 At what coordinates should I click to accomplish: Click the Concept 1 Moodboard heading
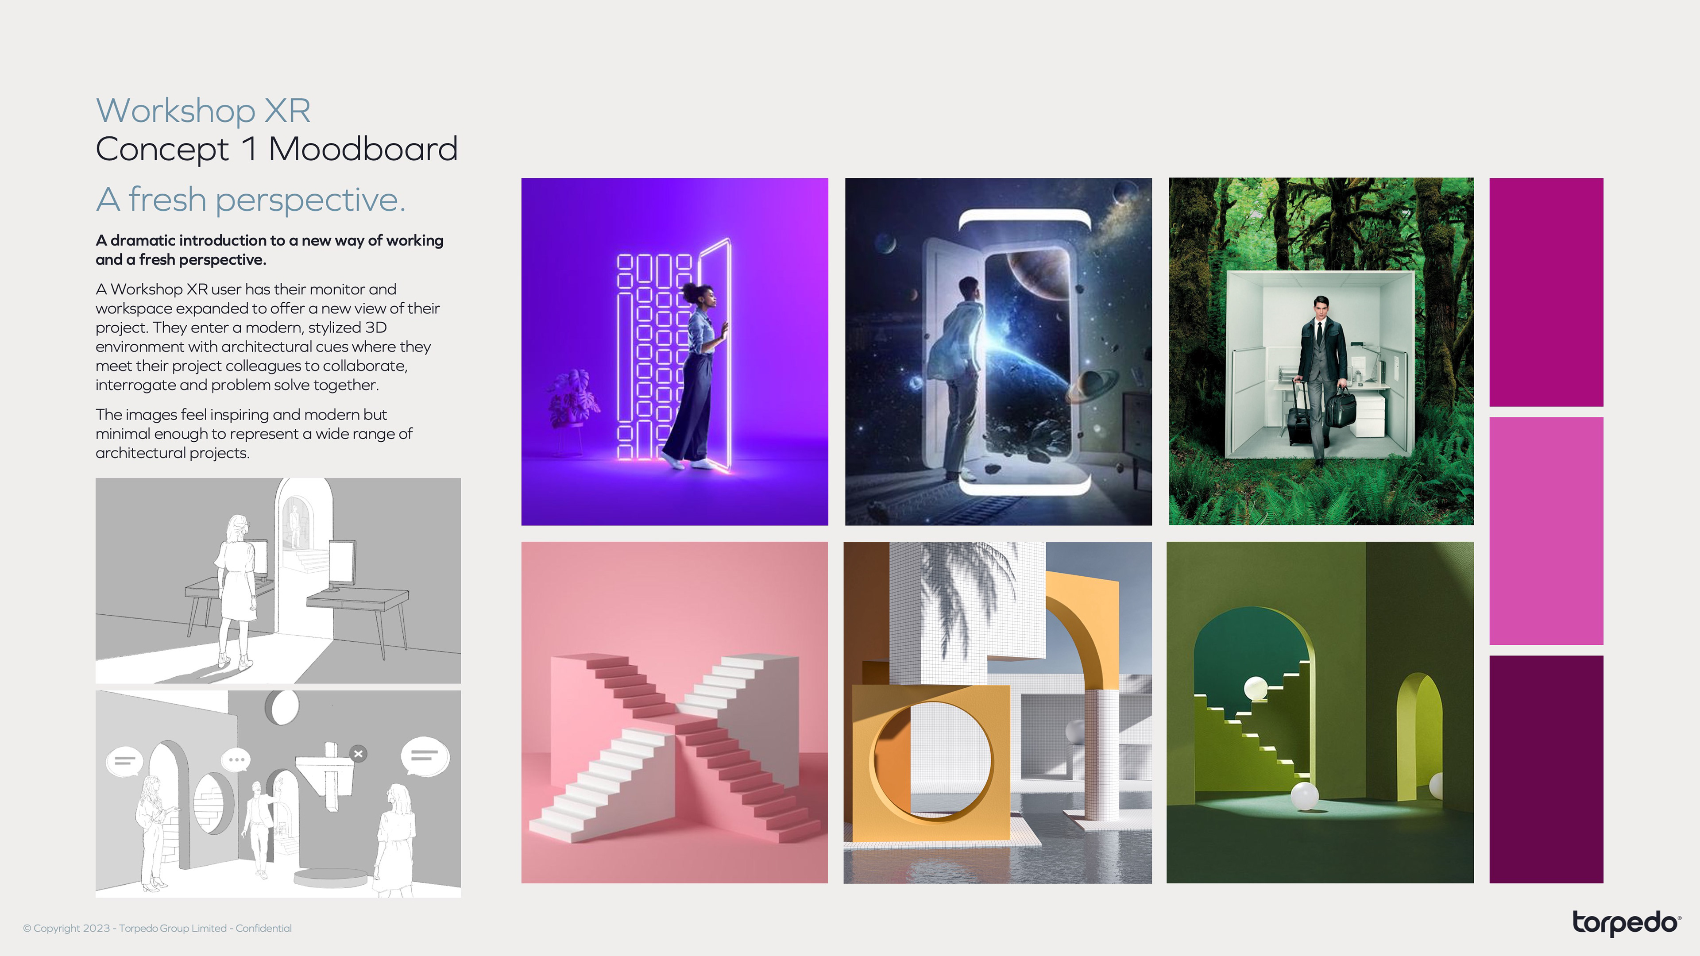(x=277, y=149)
